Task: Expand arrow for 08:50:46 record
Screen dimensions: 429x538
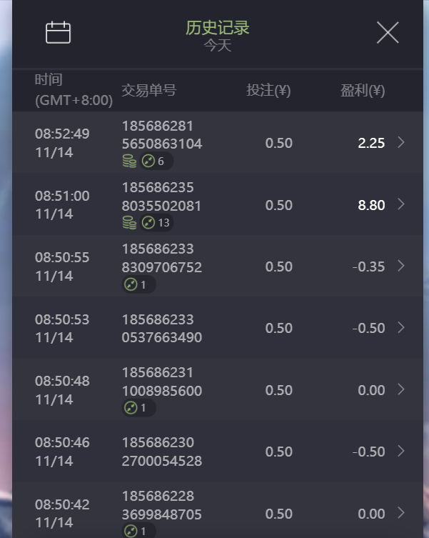Action: (401, 451)
